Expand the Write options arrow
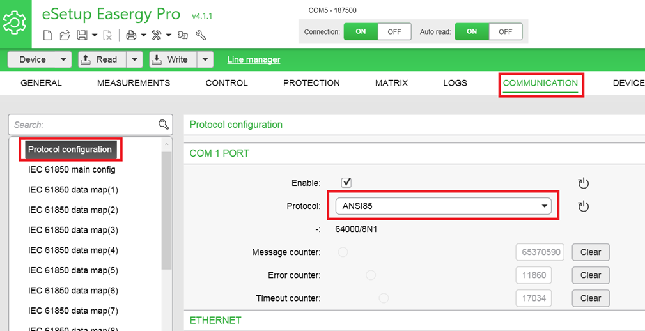This screenshot has height=331, width=645. coord(205,59)
